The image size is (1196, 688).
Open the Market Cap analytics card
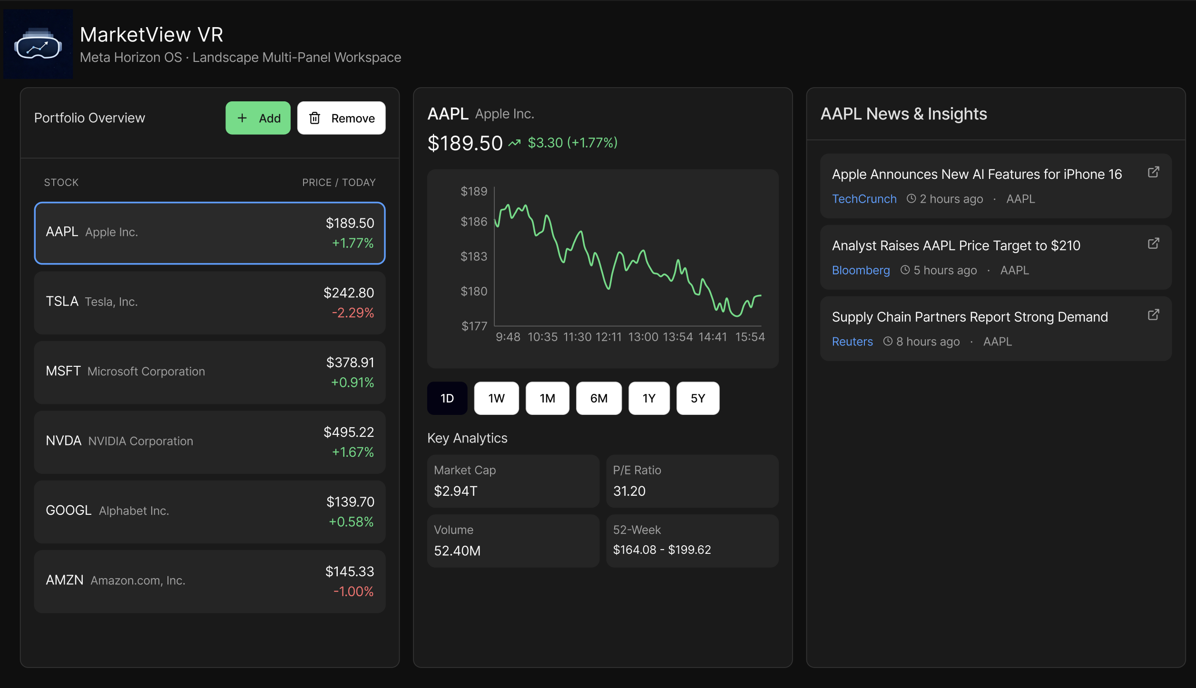coord(513,481)
